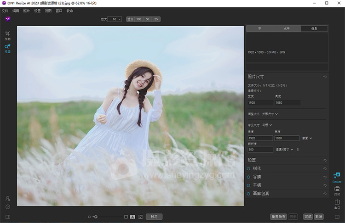Open the 像素/英寸 resolution unit dropdown
Screen dimensions: 345x223
[x=284, y=150]
